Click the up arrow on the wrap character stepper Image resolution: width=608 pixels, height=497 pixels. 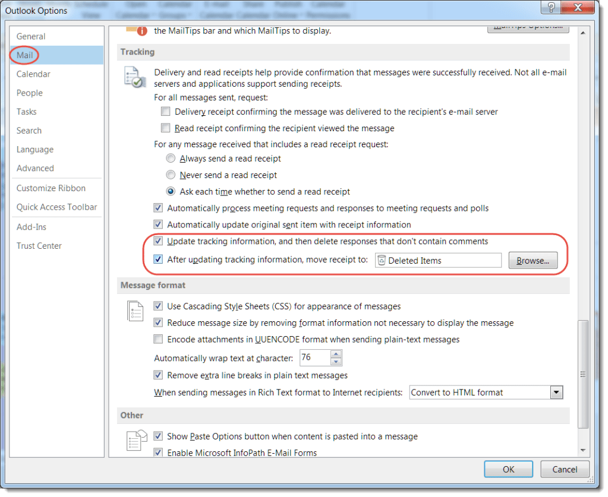[x=336, y=354]
